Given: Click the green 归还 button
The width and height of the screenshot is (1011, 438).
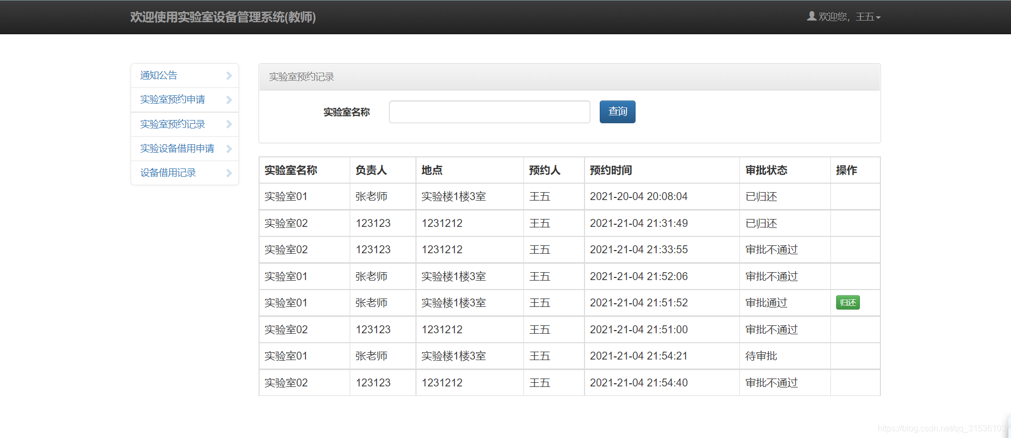Looking at the screenshot, I should (x=848, y=303).
